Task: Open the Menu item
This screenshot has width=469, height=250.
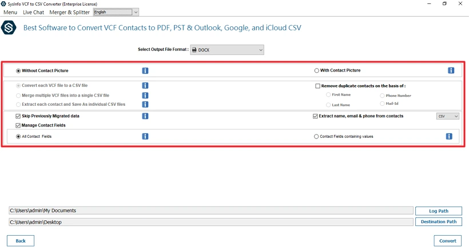Action: tap(10, 12)
